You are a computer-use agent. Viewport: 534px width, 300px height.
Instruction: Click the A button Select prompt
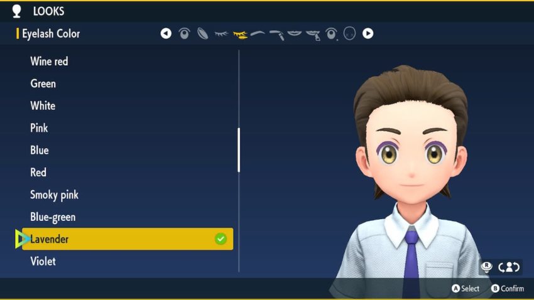(466, 289)
